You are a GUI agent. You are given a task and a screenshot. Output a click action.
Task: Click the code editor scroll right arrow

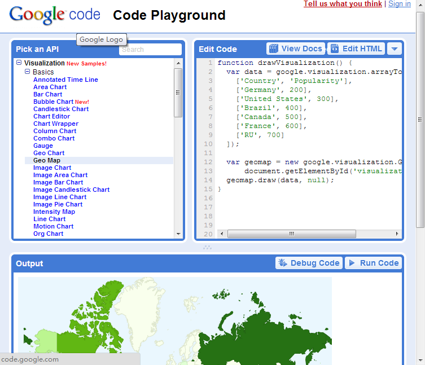(x=397, y=234)
